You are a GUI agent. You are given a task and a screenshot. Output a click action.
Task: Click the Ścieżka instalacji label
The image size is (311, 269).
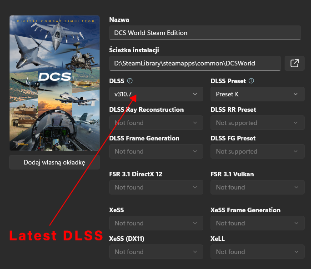[x=134, y=50]
